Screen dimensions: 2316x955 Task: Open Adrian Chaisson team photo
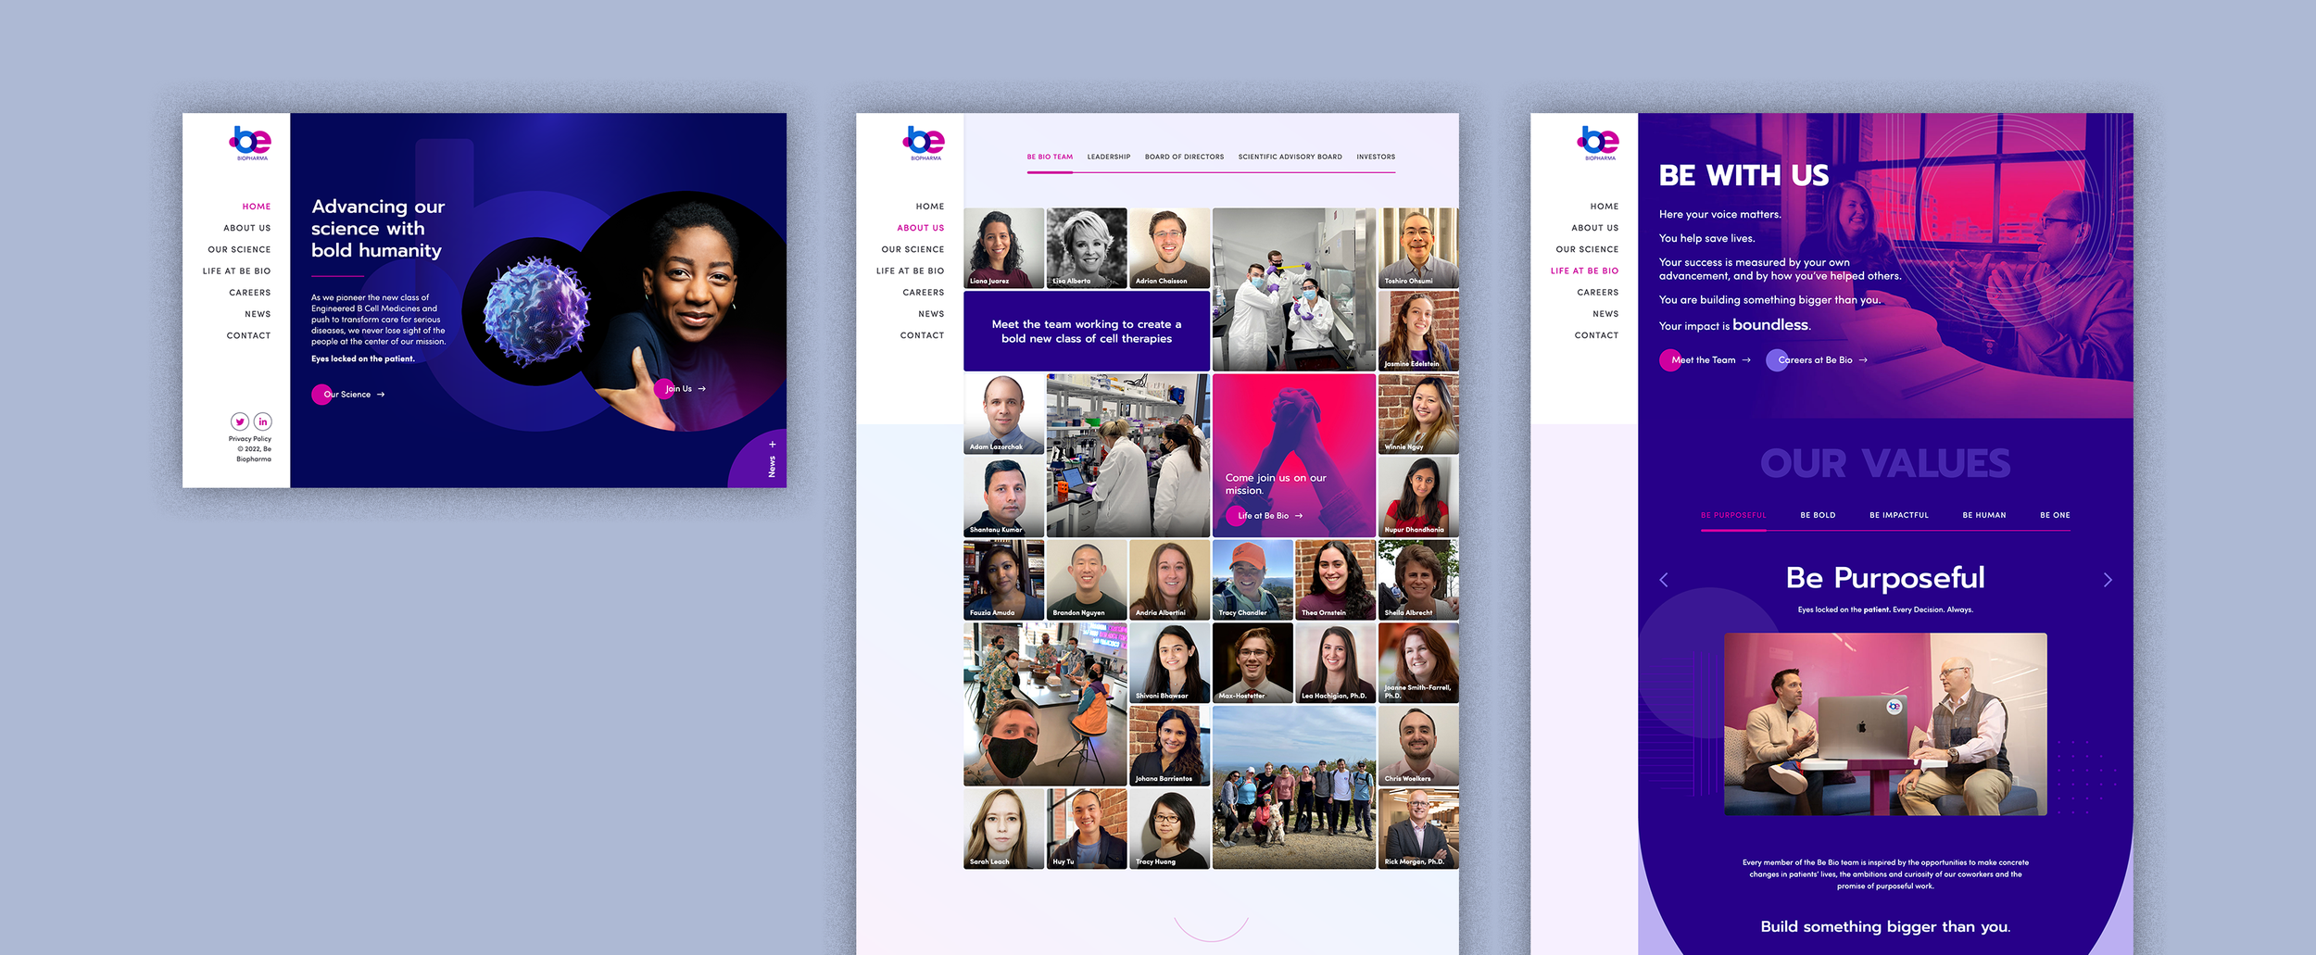1170,247
